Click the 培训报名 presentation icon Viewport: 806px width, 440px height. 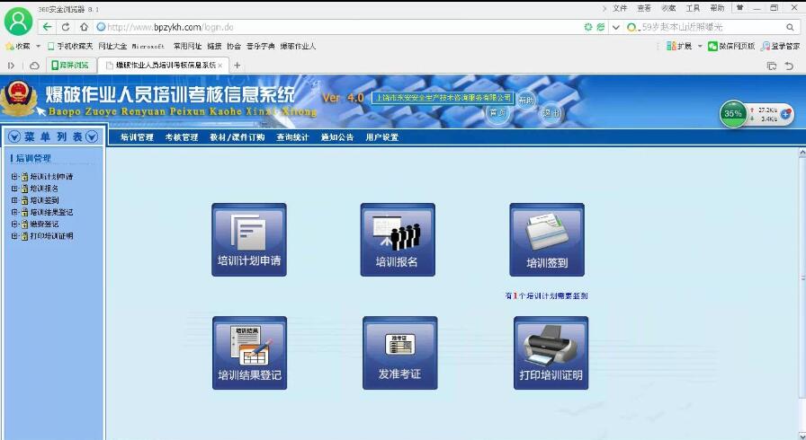(398, 240)
